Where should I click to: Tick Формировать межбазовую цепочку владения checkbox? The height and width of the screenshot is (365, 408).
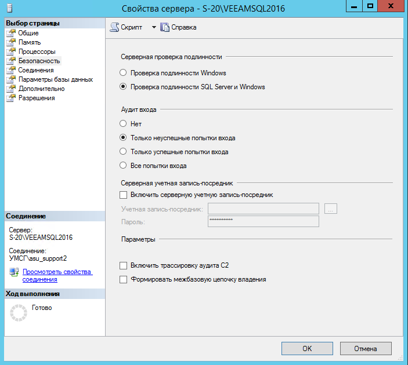click(x=122, y=279)
